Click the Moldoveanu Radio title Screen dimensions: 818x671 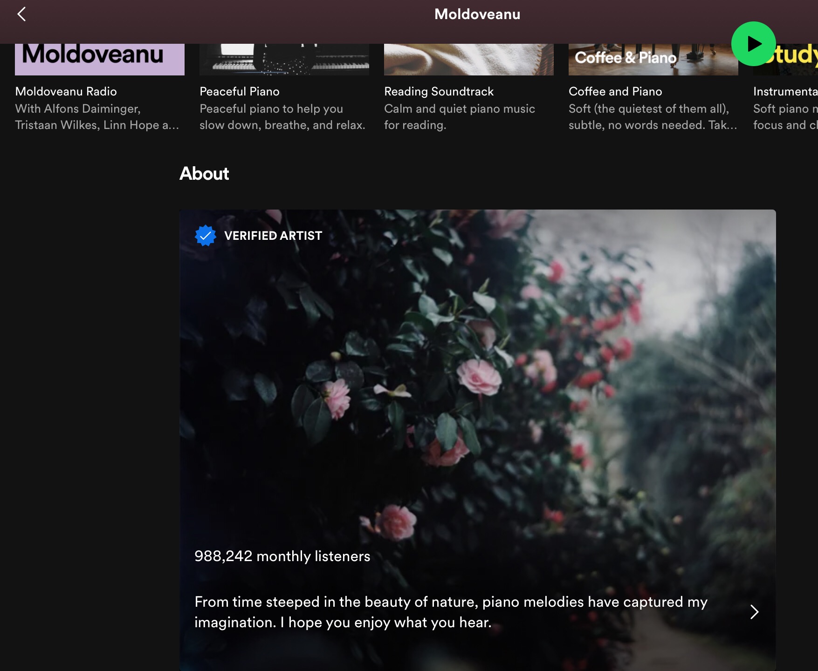66,91
